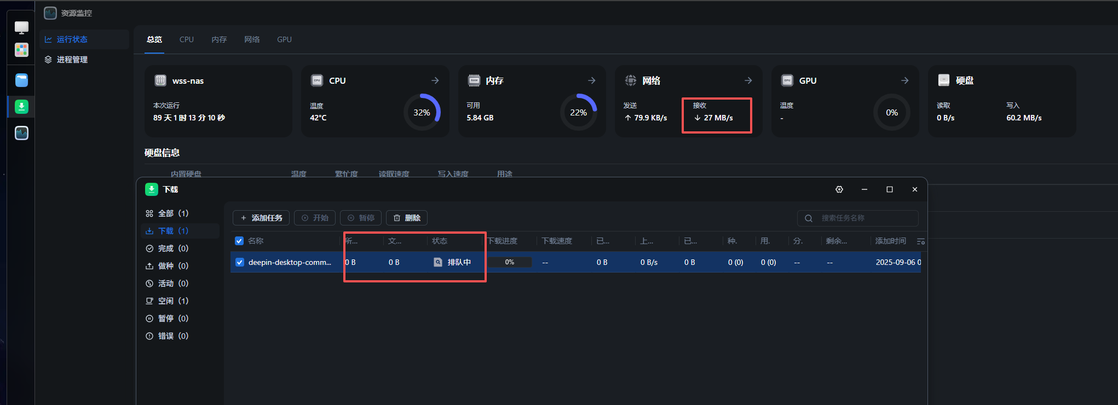Click the 搜索任务名称 search field
This screenshot has height=405, width=1118.
pos(865,218)
